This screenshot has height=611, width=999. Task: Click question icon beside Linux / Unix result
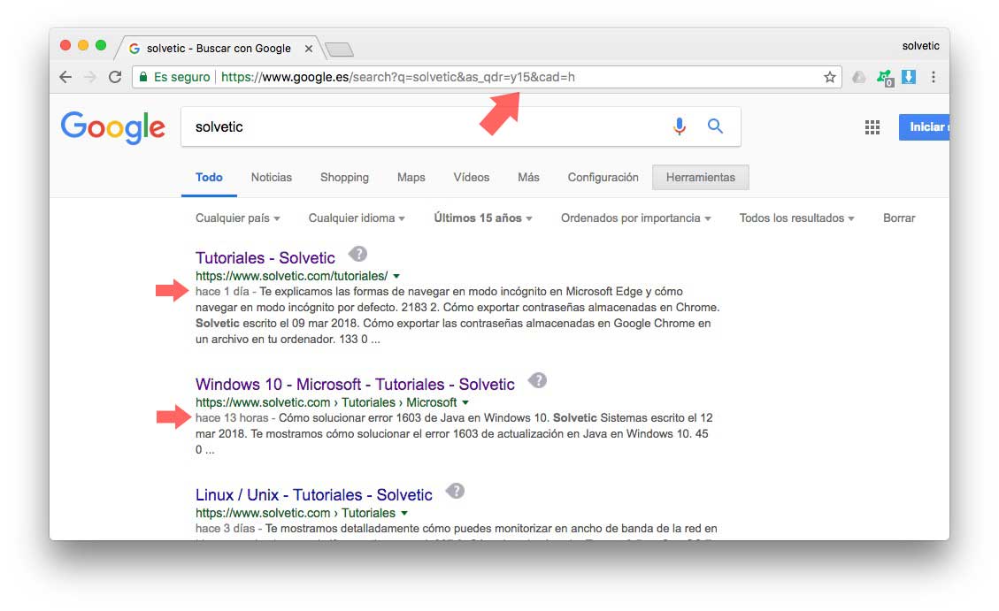455,491
